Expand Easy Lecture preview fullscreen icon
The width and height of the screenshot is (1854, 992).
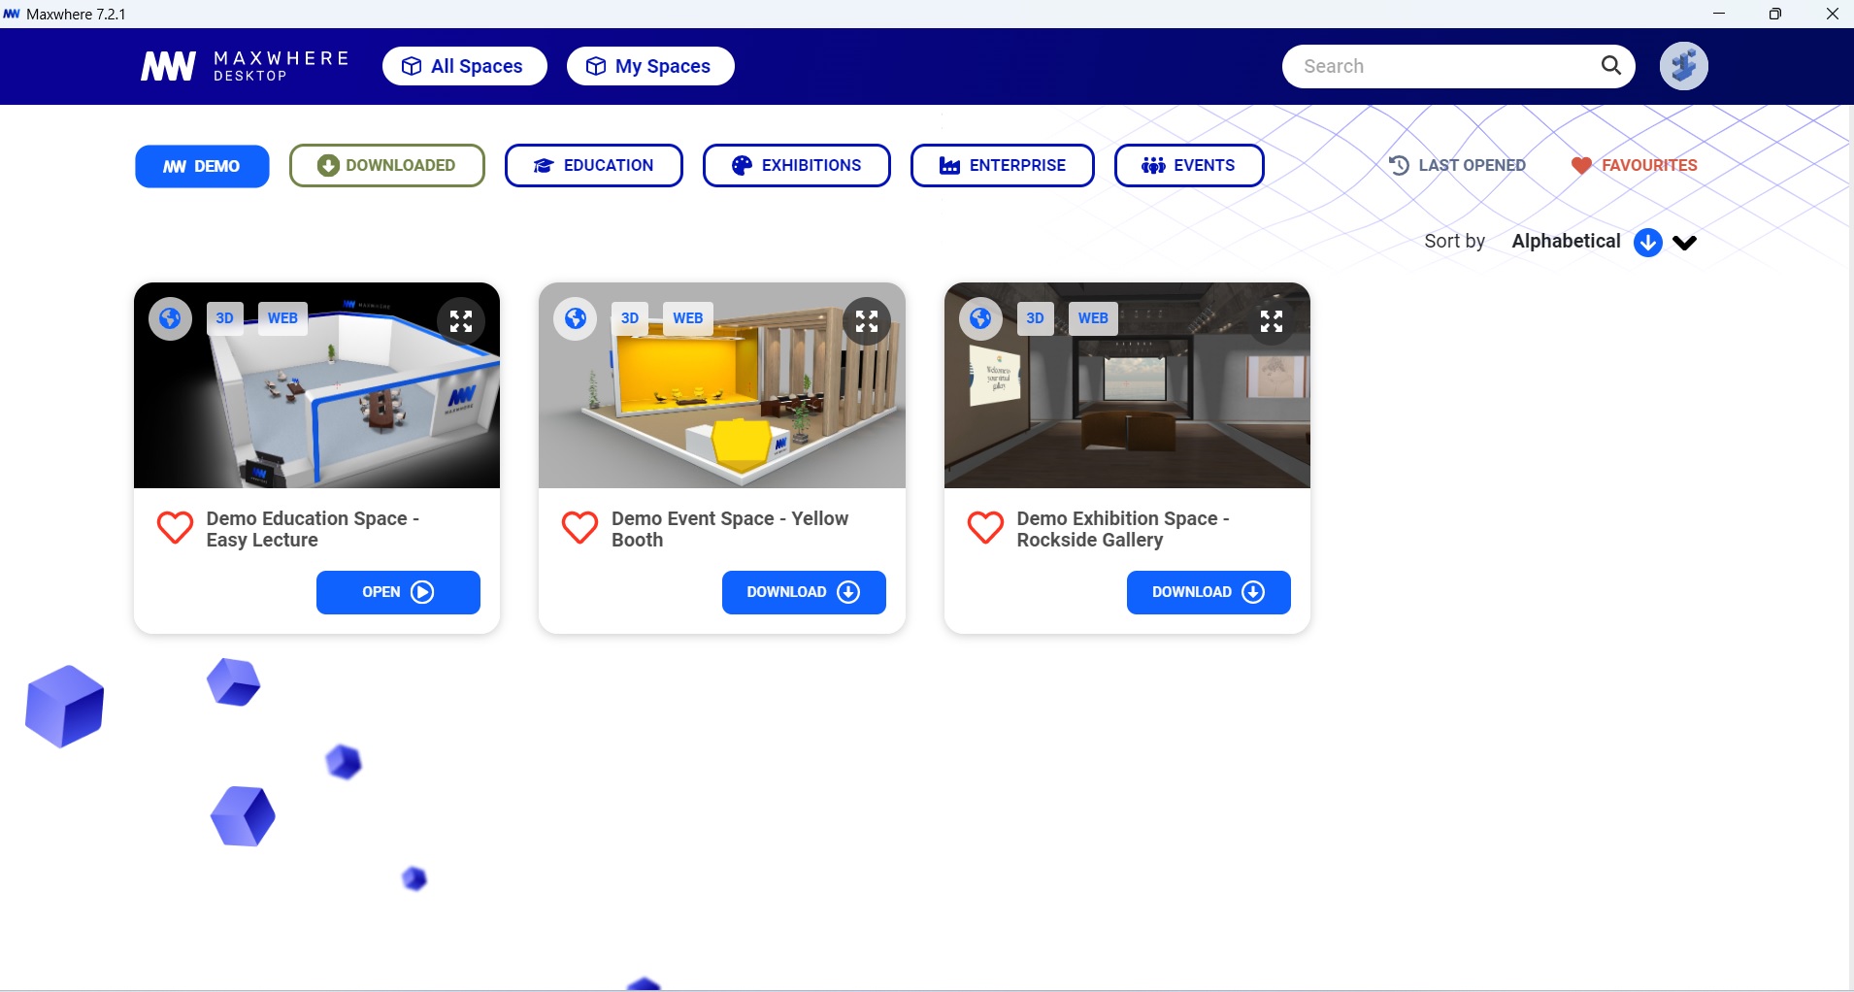461,321
